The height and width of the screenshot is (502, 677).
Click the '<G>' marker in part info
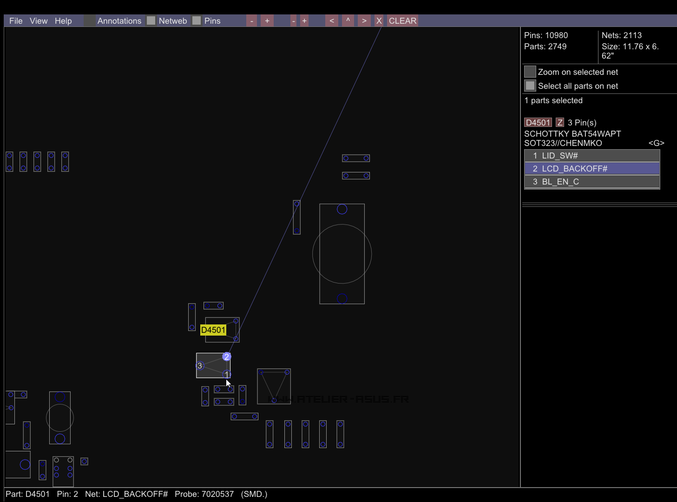(656, 143)
